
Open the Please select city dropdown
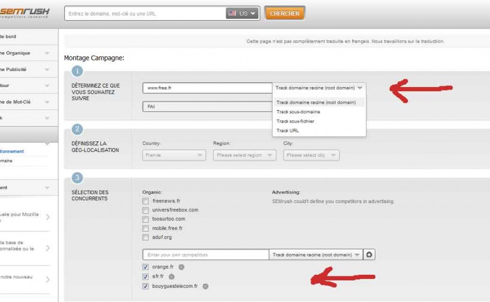point(311,155)
